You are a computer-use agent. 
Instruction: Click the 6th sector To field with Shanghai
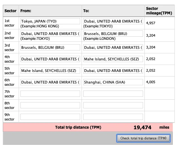[113, 82]
